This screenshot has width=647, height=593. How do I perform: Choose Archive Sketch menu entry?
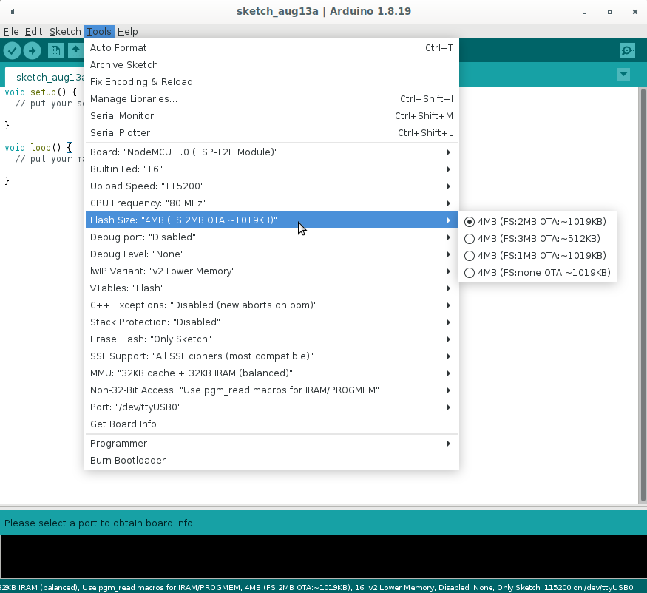point(271,65)
